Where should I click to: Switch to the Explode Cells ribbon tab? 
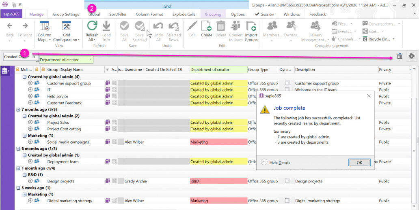[x=184, y=15]
